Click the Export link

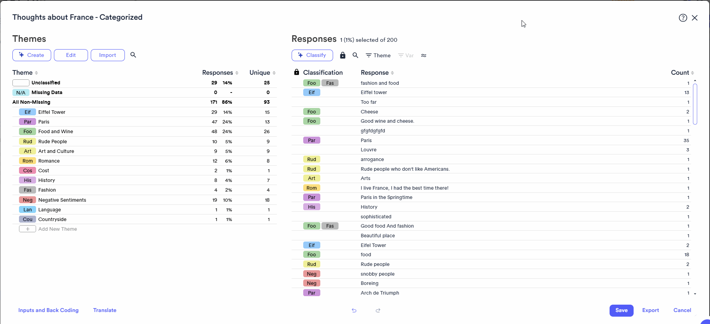pyautogui.click(x=651, y=310)
